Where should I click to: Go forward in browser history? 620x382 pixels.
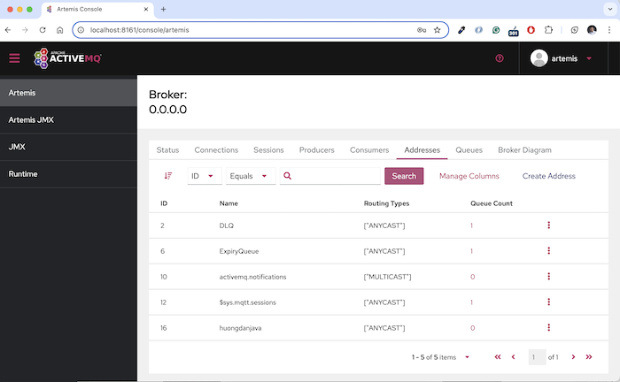pyautogui.click(x=25, y=30)
